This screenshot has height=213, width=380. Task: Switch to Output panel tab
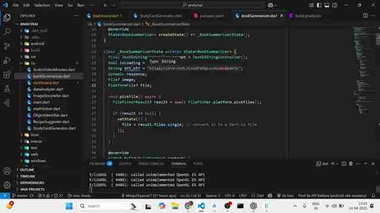(125, 163)
